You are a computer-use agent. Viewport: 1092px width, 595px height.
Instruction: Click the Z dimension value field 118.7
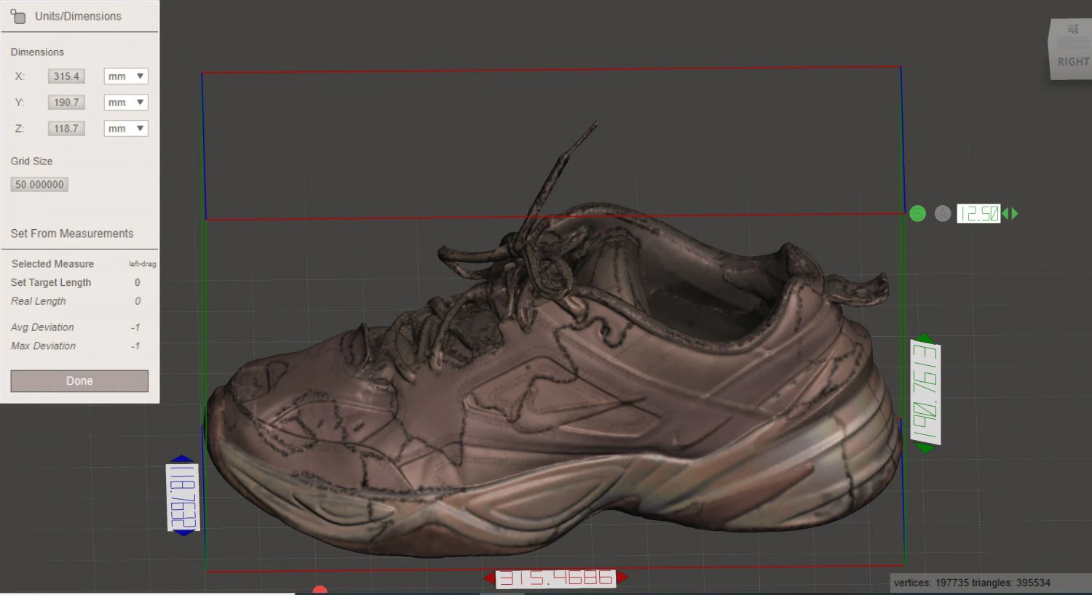point(66,129)
